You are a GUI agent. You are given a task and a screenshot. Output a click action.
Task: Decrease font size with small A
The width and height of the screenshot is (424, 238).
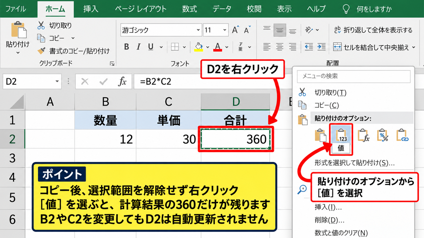(247, 30)
